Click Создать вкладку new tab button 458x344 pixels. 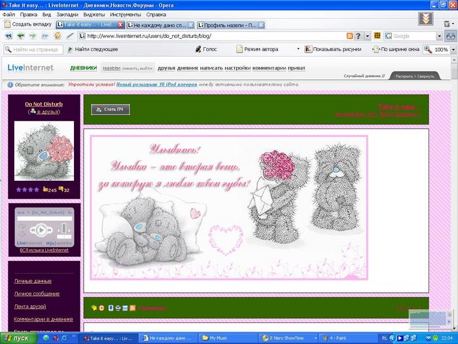point(27,24)
